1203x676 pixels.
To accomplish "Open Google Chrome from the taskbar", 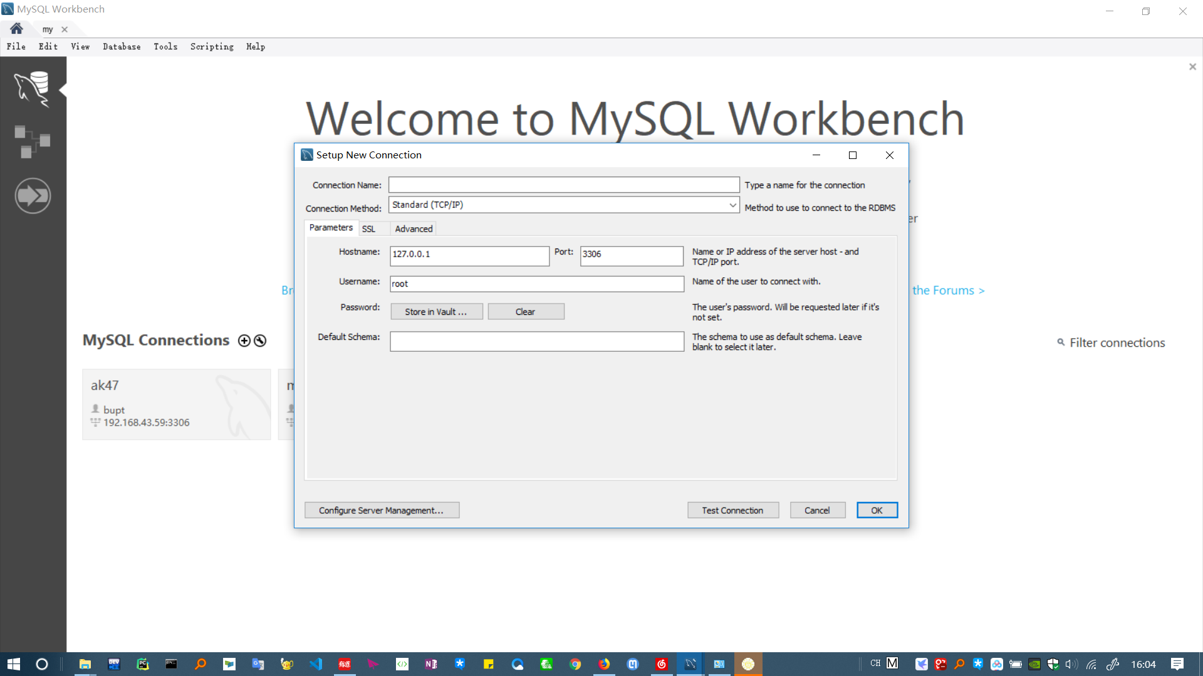I will [x=576, y=664].
